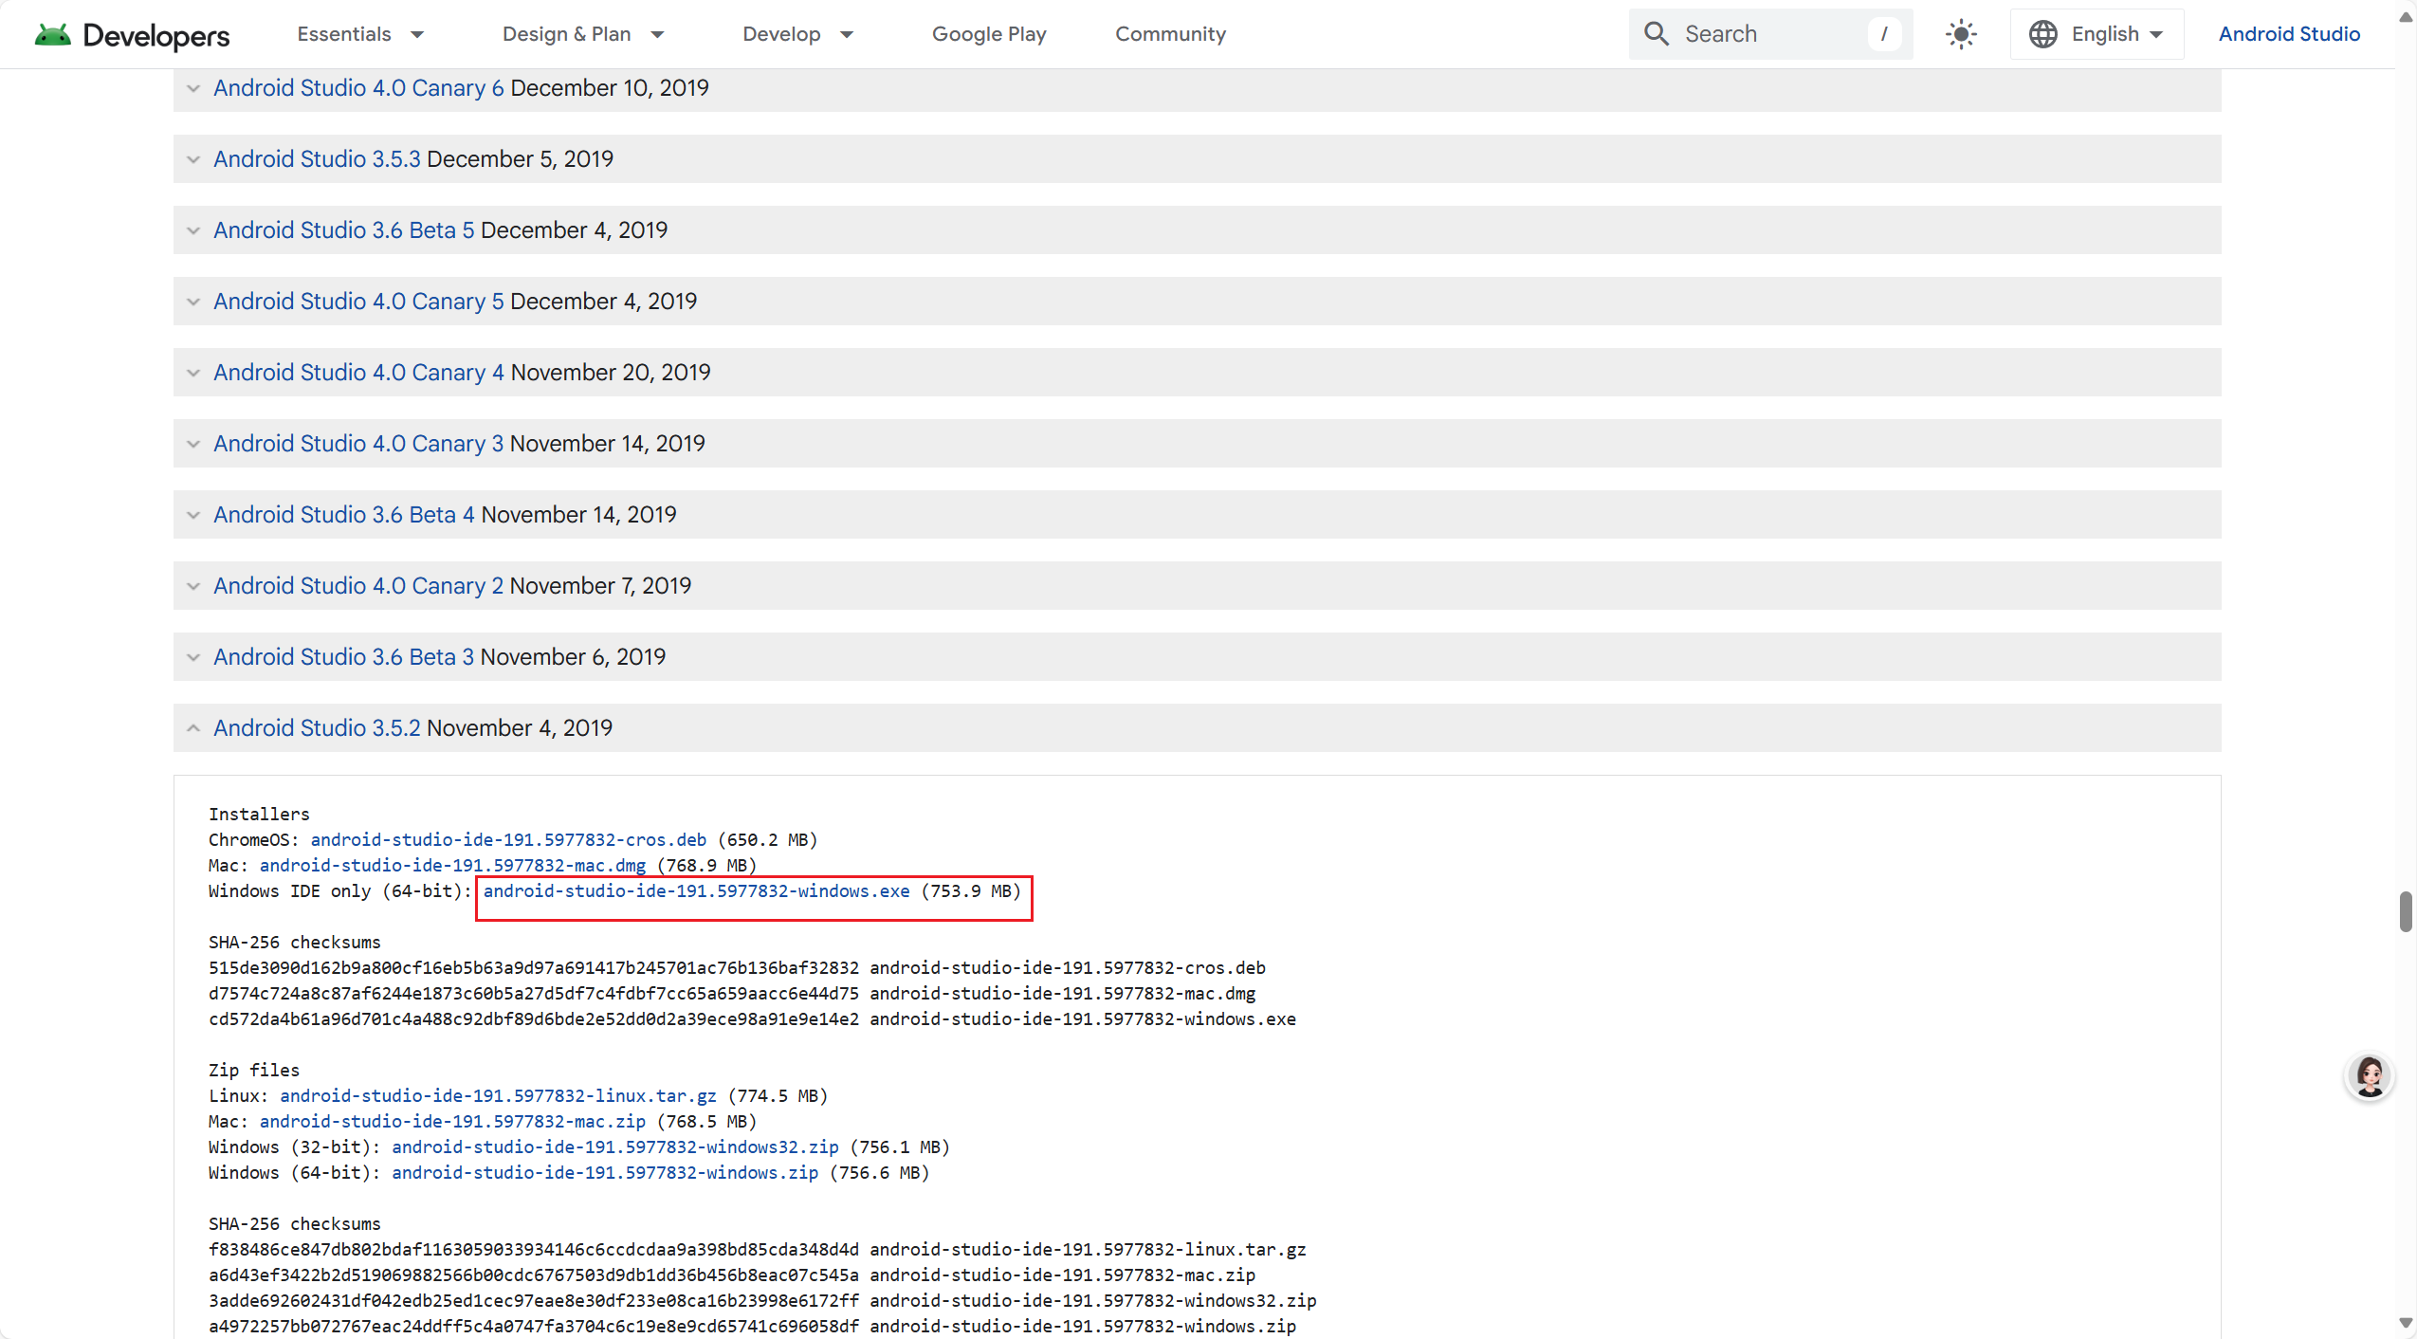Open the Design & Plan dropdown menu
This screenshot has width=2417, height=1339.
point(583,34)
